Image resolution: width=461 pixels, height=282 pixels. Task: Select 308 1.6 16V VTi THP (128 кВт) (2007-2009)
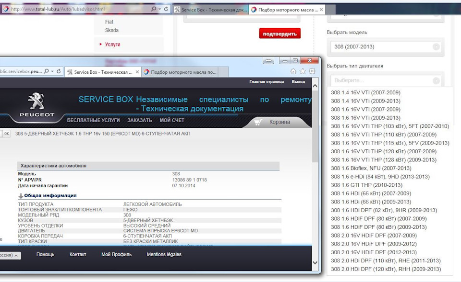pyautogui.click(x=384, y=151)
